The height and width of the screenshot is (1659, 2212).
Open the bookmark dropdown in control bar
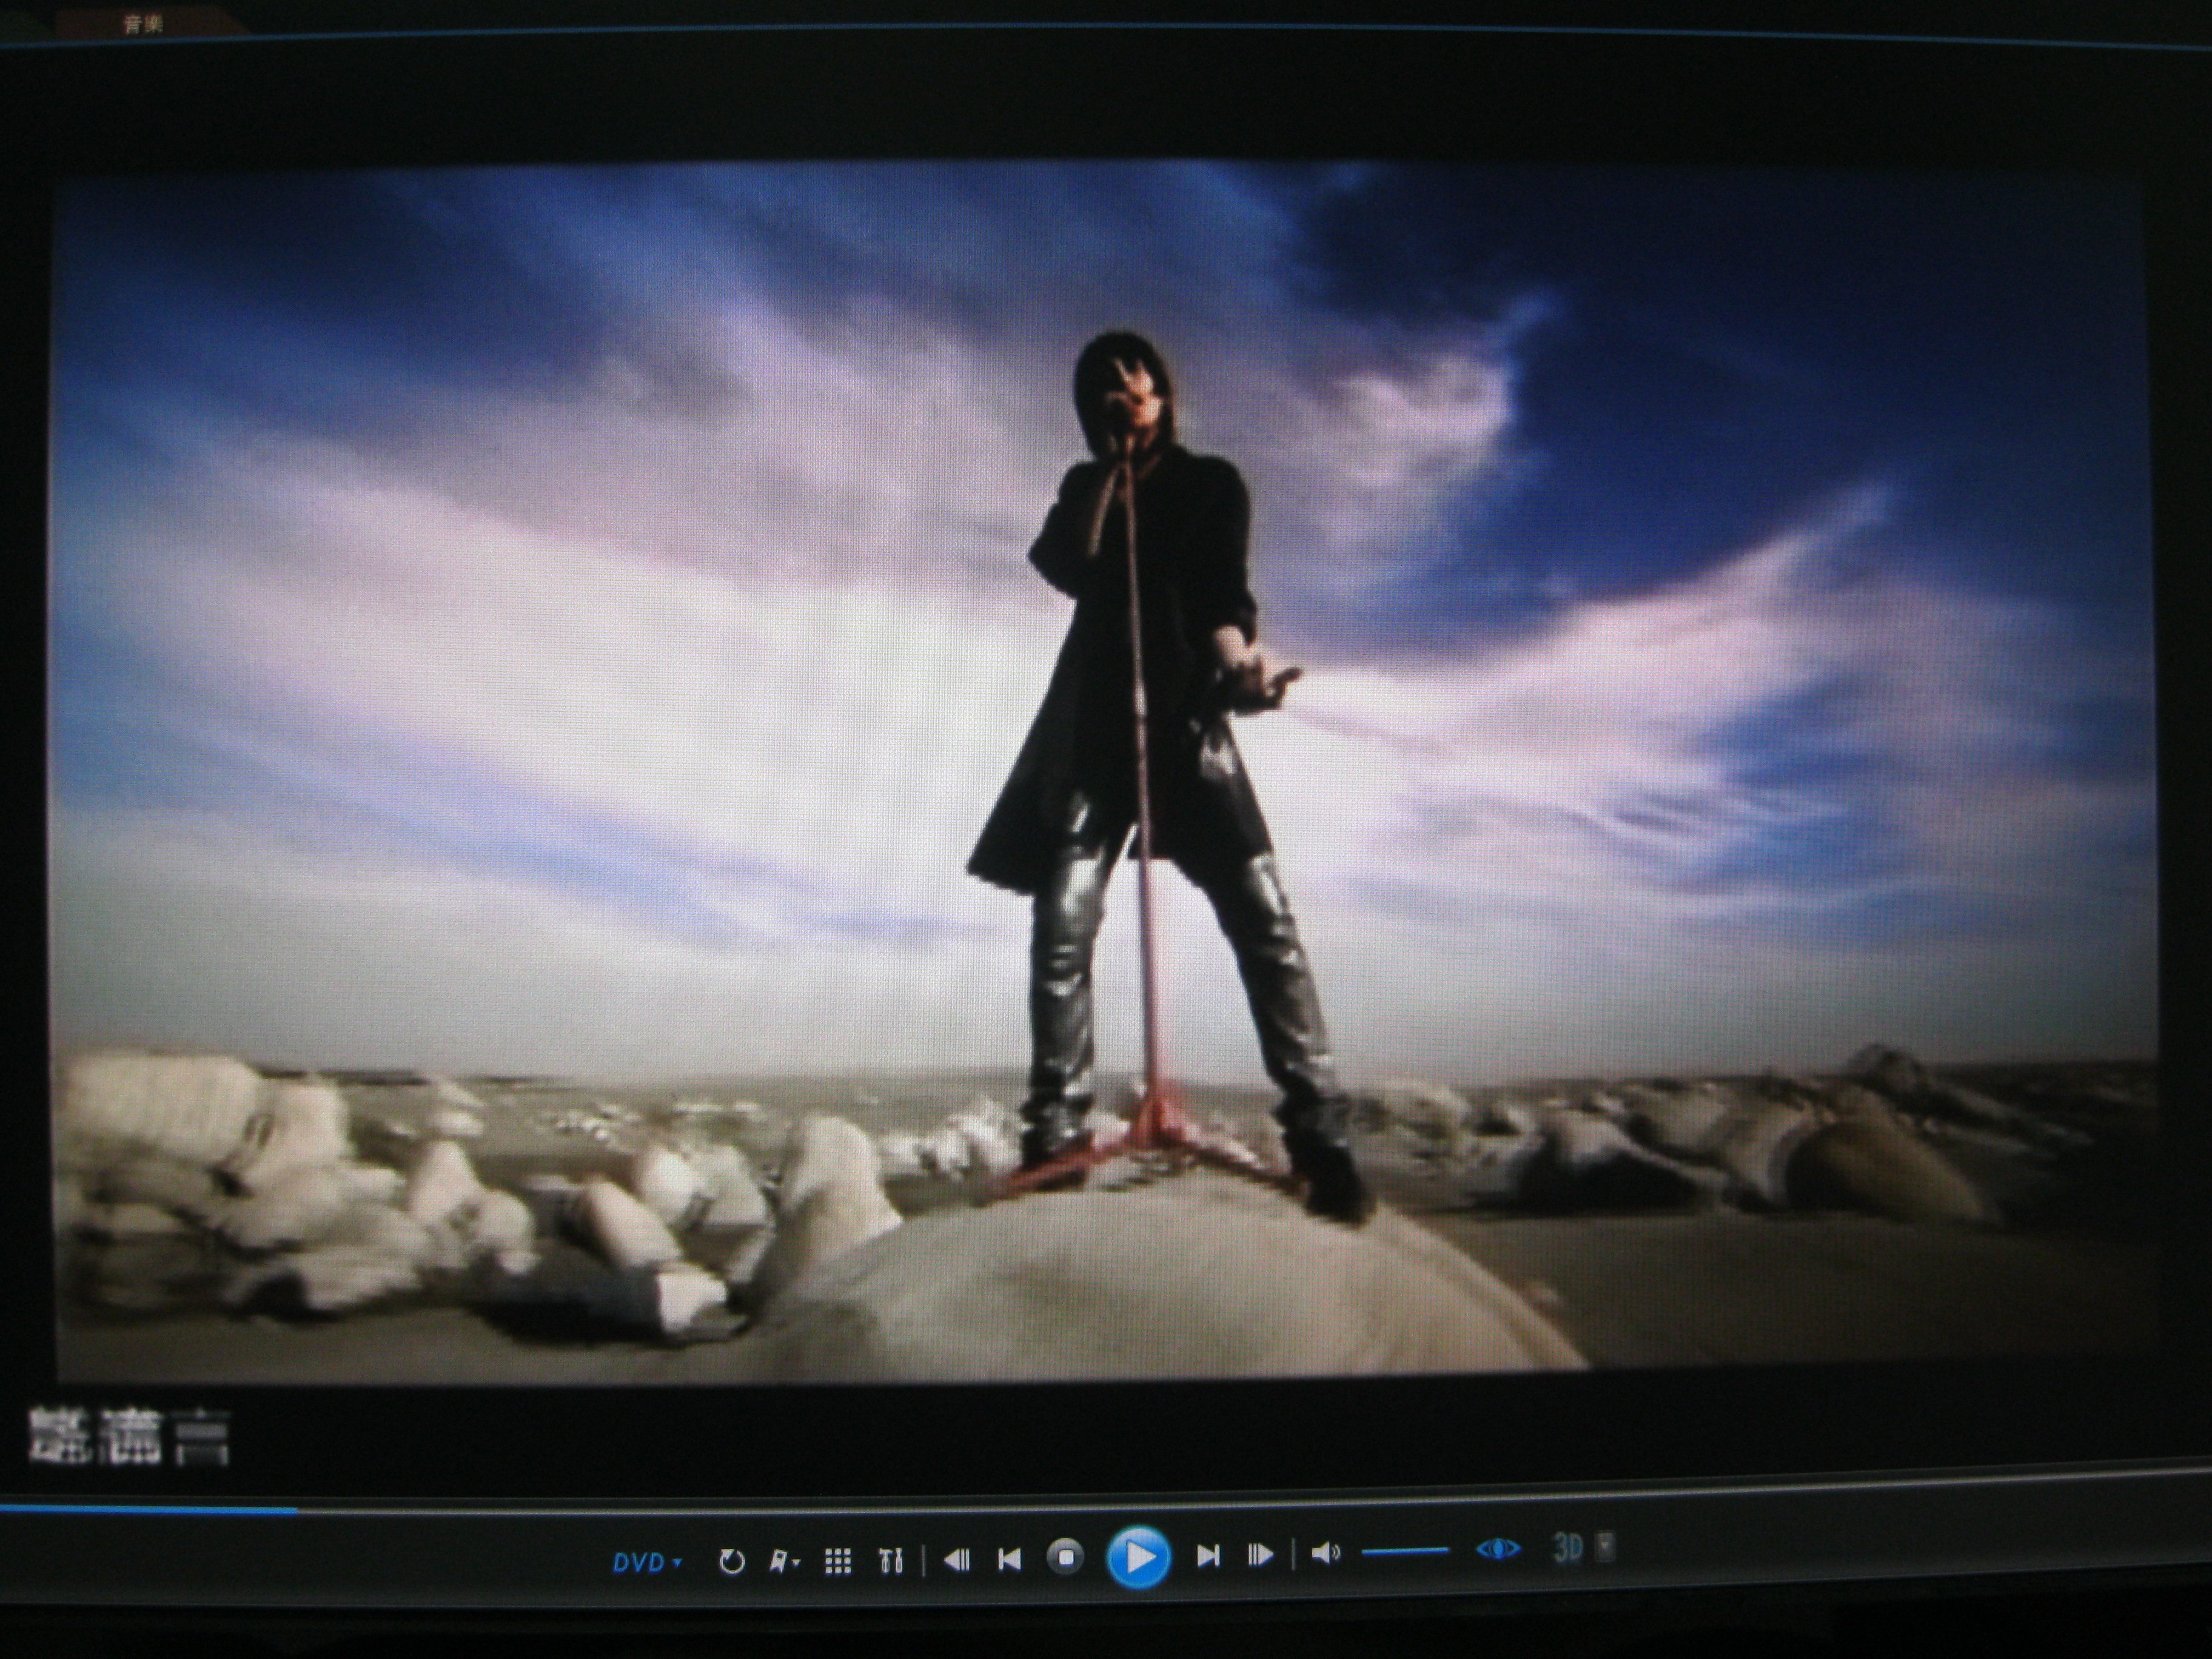point(785,1561)
